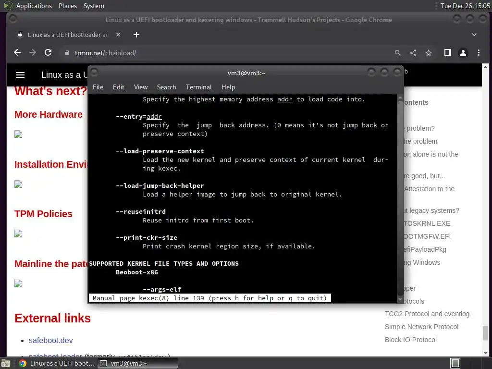Open a new Chrome tab

[136, 35]
